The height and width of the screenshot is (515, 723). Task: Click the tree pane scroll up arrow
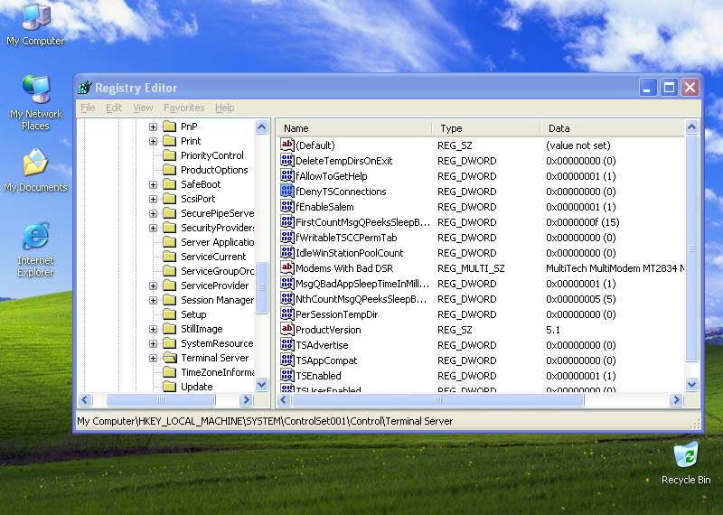click(261, 126)
